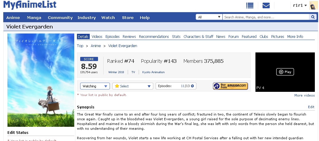Click the Violet Evergarden breadcrumb link

[123, 46]
